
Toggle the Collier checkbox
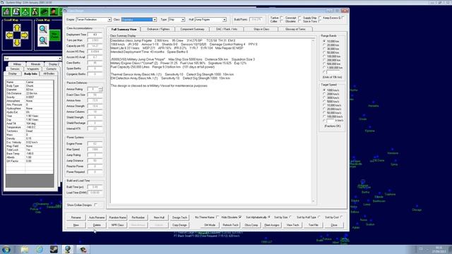(x=282, y=21)
